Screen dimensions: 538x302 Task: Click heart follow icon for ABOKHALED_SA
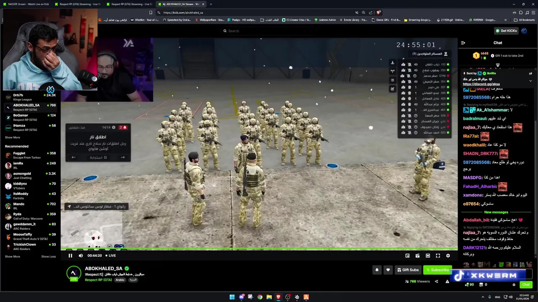pyautogui.click(x=388, y=270)
